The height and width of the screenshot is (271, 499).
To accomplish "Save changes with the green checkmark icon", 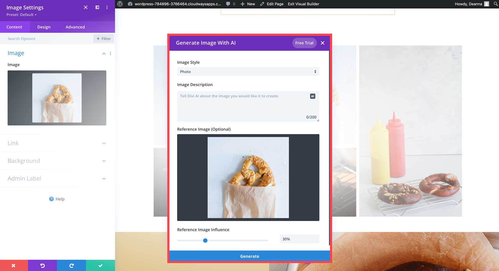I will tap(100, 265).
